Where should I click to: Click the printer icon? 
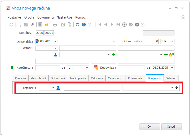tap(55, 25)
